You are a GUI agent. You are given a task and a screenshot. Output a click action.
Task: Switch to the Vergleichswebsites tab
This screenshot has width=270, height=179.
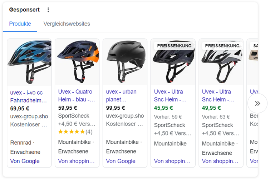click(67, 24)
